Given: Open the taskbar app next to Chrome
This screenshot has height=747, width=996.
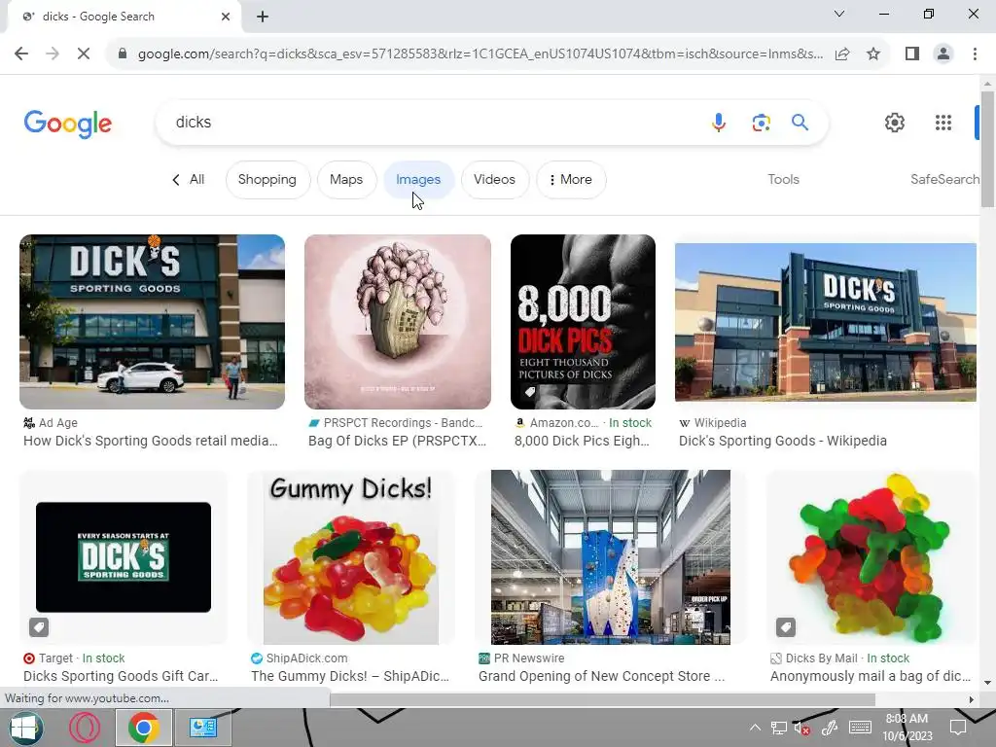Looking at the screenshot, I should 203,728.
